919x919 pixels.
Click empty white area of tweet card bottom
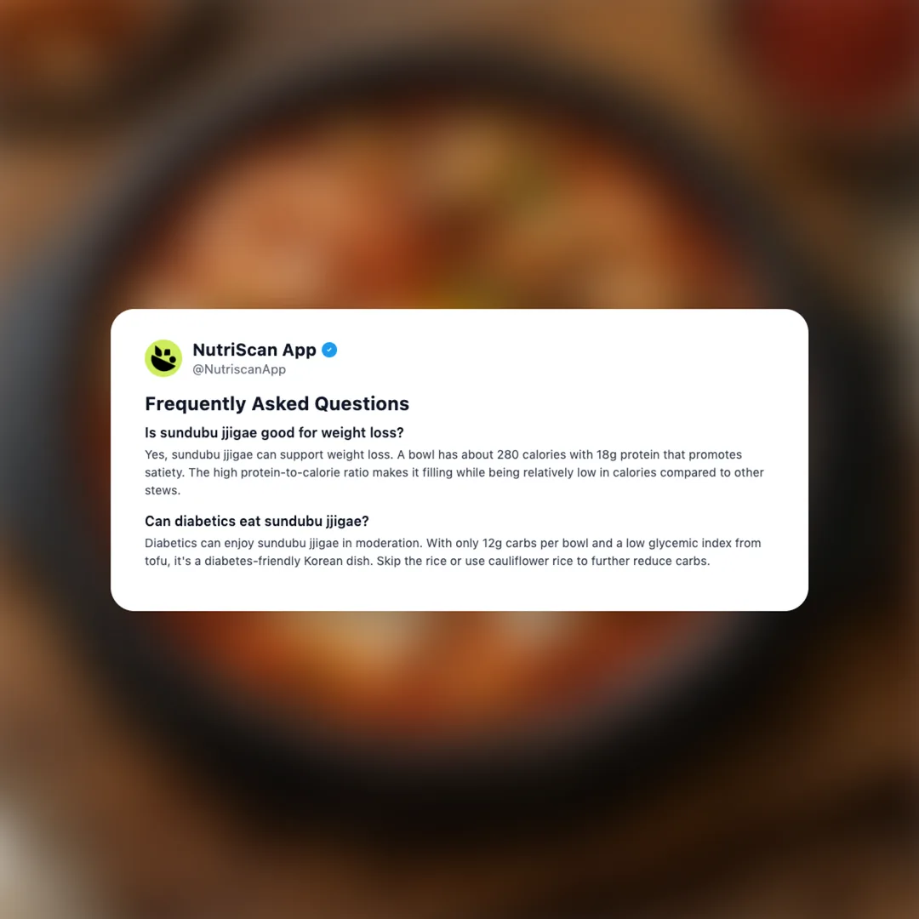[459, 591]
